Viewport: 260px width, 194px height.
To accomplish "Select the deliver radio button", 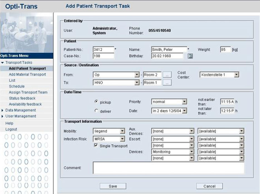I will click(96, 111).
